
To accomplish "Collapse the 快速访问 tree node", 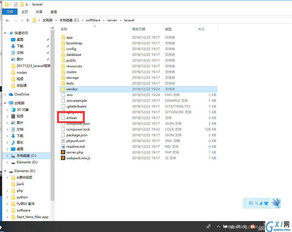I will 5,33.
